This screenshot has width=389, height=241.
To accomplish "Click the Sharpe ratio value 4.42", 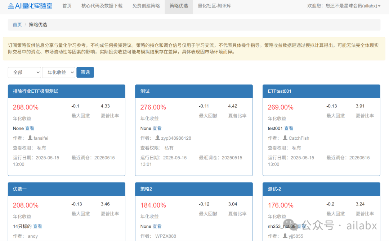I will [x=233, y=106].
